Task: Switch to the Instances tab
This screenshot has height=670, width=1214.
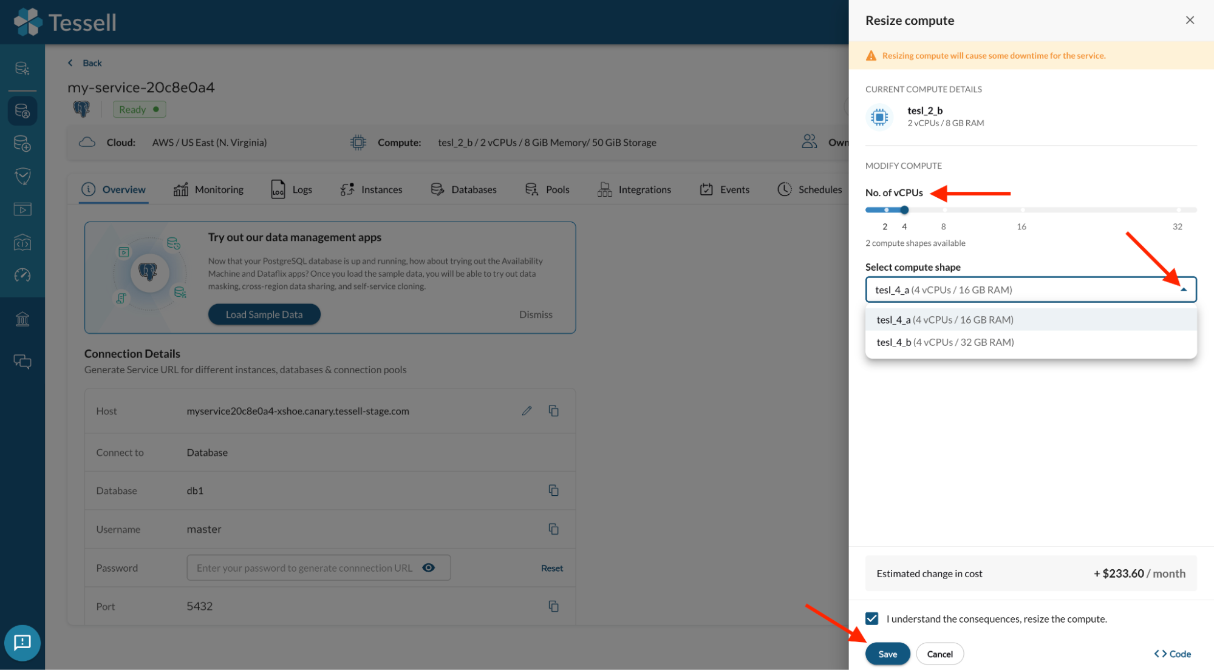Action: pyautogui.click(x=371, y=189)
